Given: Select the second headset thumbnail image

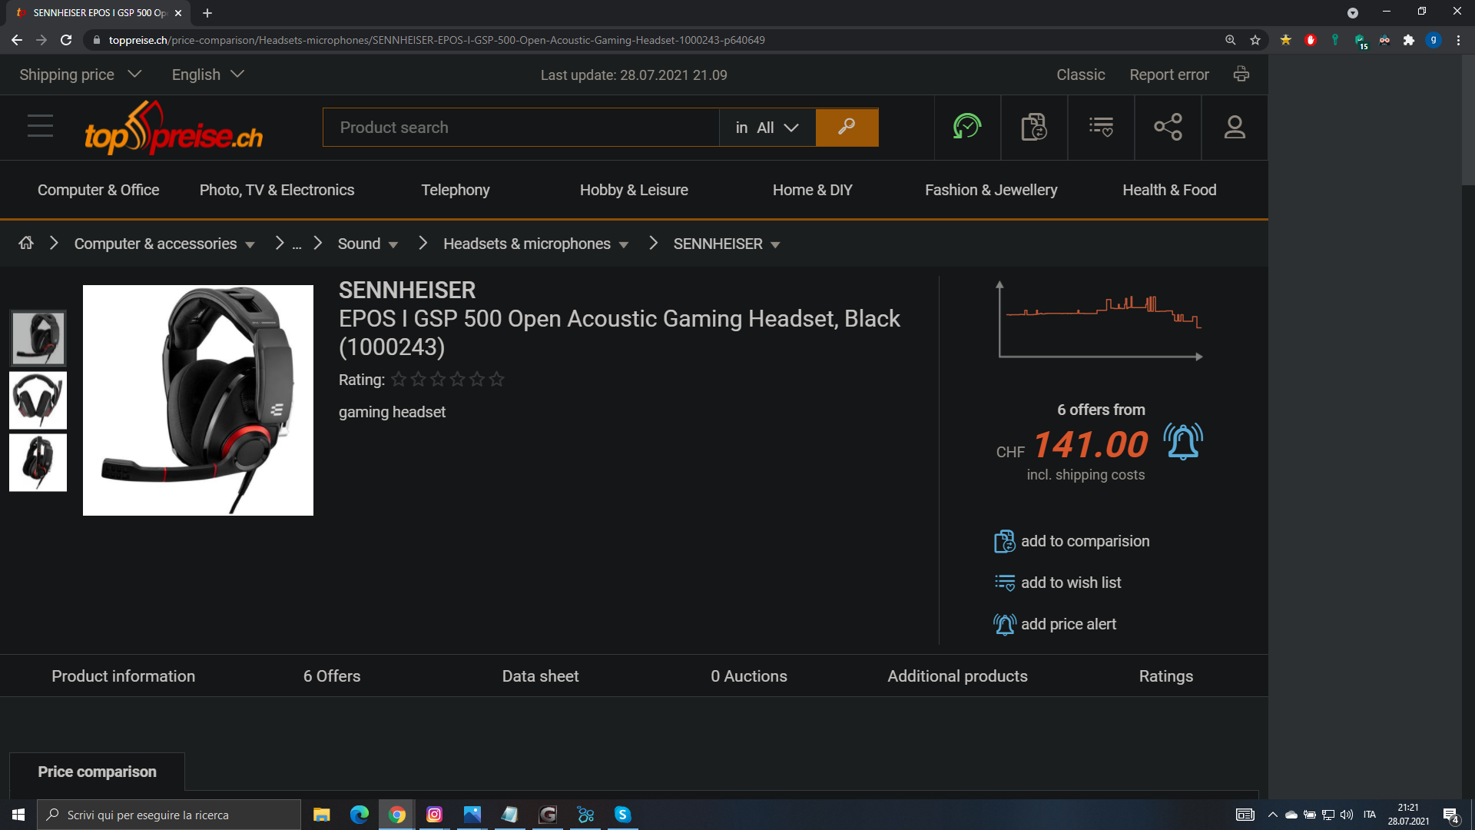Looking at the screenshot, I should click(38, 400).
